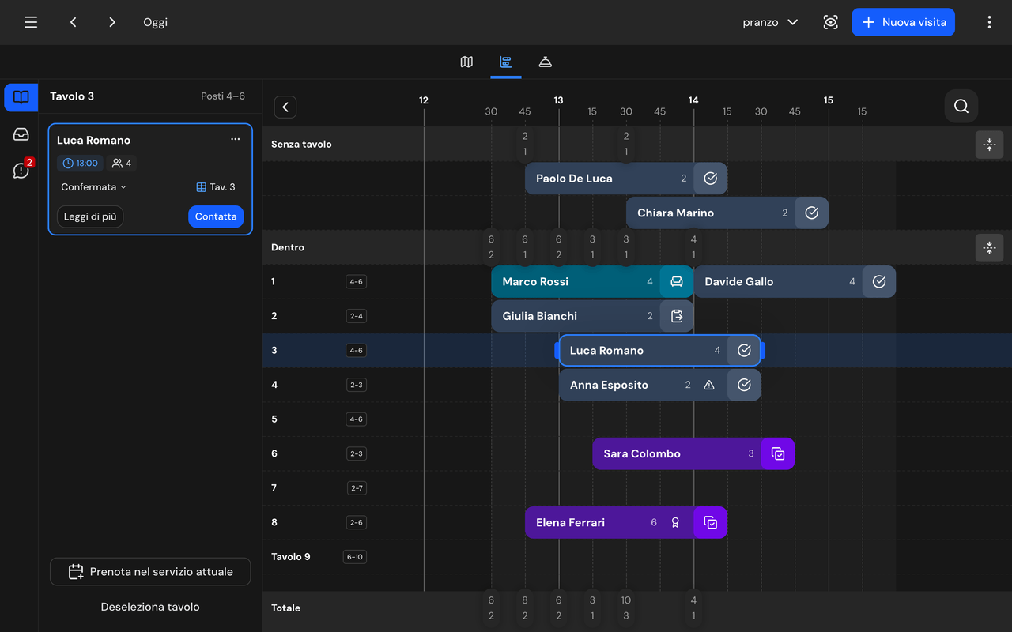Open the inbox sidebar icon

click(21, 134)
